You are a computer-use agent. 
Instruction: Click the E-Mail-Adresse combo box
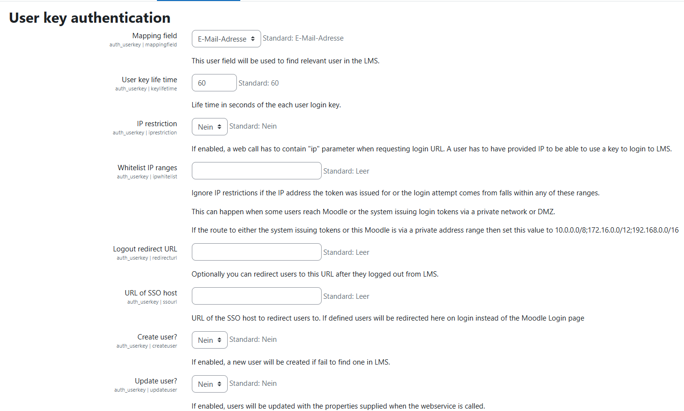click(x=226, y=38)
